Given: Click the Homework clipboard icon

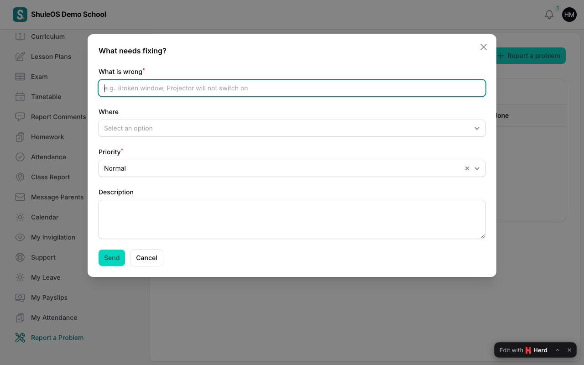Looking at the screenshot, I should [20, 137].
